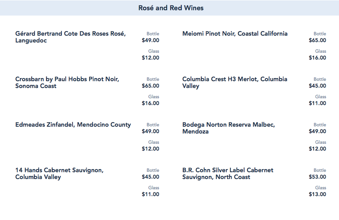Click Gérard Bertrand Rosé $12.00 glass price
The image size is (339, 220).
150,58
